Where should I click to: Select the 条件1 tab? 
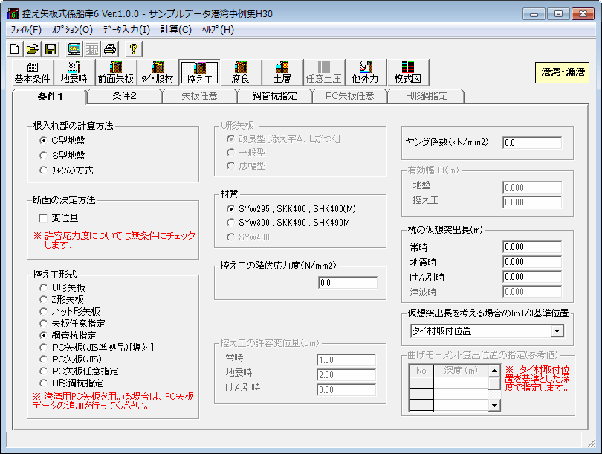[50, 97]
